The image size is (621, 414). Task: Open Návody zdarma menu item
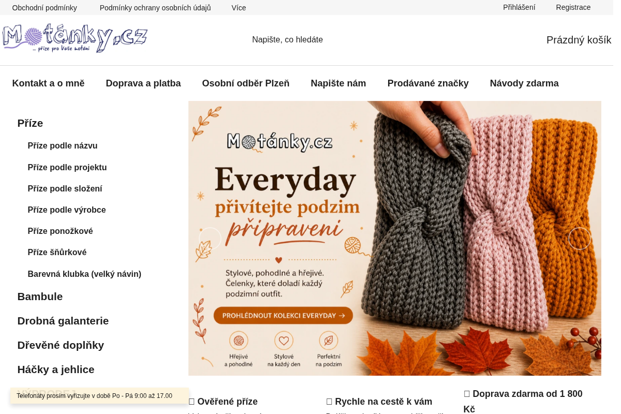(x=524, y=83)
